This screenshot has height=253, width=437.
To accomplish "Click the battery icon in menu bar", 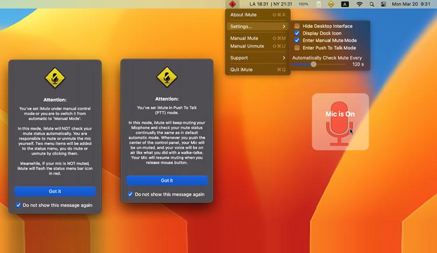I will (x=318, y=4).
